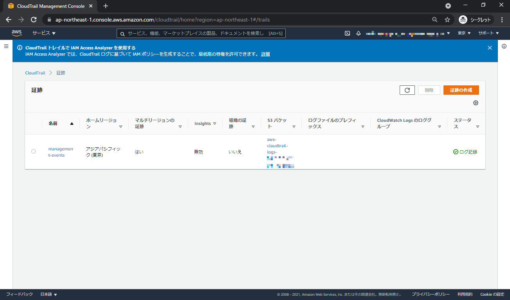Screen dimensions: 510x300
Task: Bookmark this page with star icon
Action: (x=447, y=20)
